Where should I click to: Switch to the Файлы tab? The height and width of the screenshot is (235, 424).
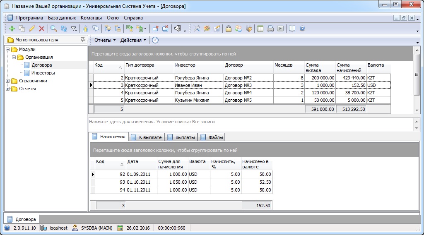[212, 137]
